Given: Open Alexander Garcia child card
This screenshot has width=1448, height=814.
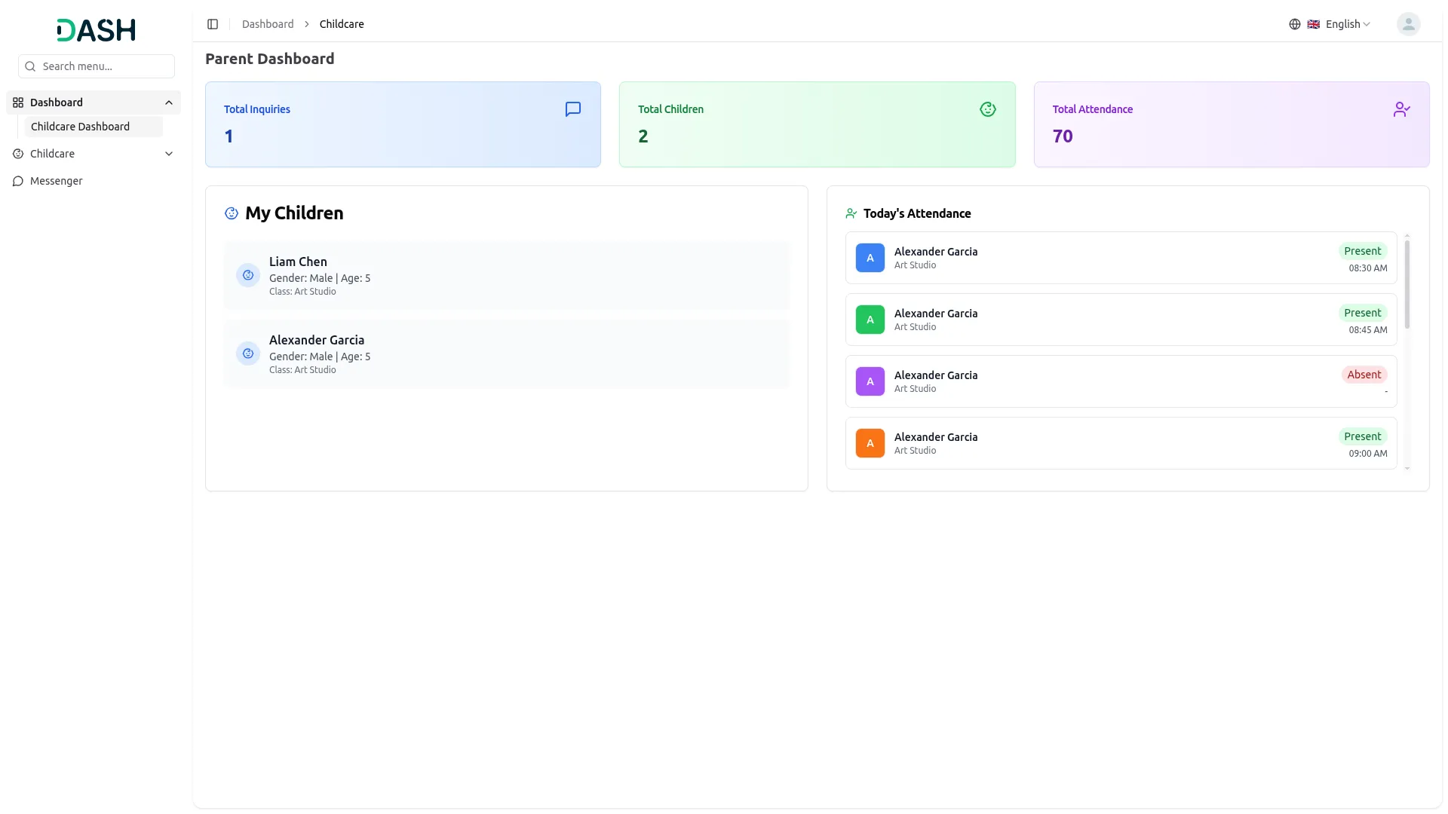Looking at the screenshot, I should pos(507,353).
